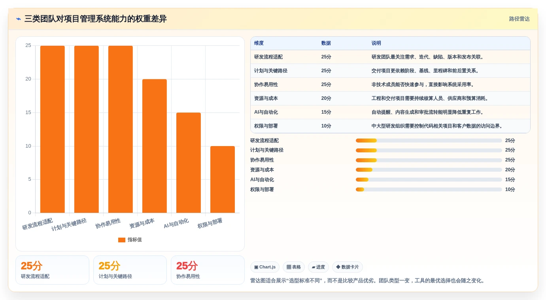Click the 协作易用性 progress bar
Screen dimensions: 546x300
429,160
